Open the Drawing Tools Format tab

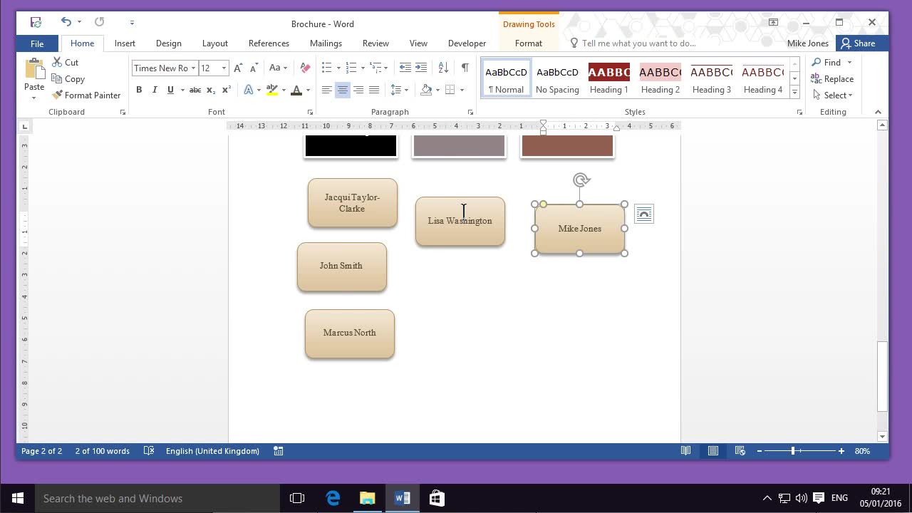[x=528, y=43]
